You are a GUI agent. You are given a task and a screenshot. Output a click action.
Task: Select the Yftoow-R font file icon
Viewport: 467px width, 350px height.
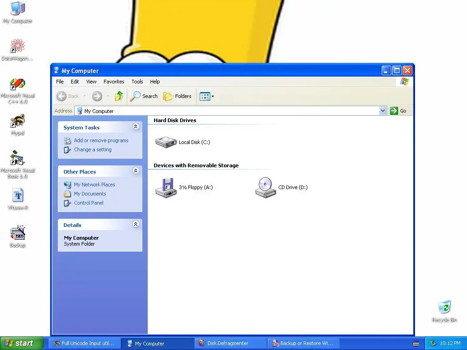18,199
